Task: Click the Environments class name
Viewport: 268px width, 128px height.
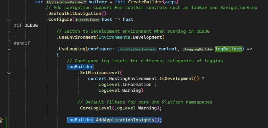Action: coord(114,37)
